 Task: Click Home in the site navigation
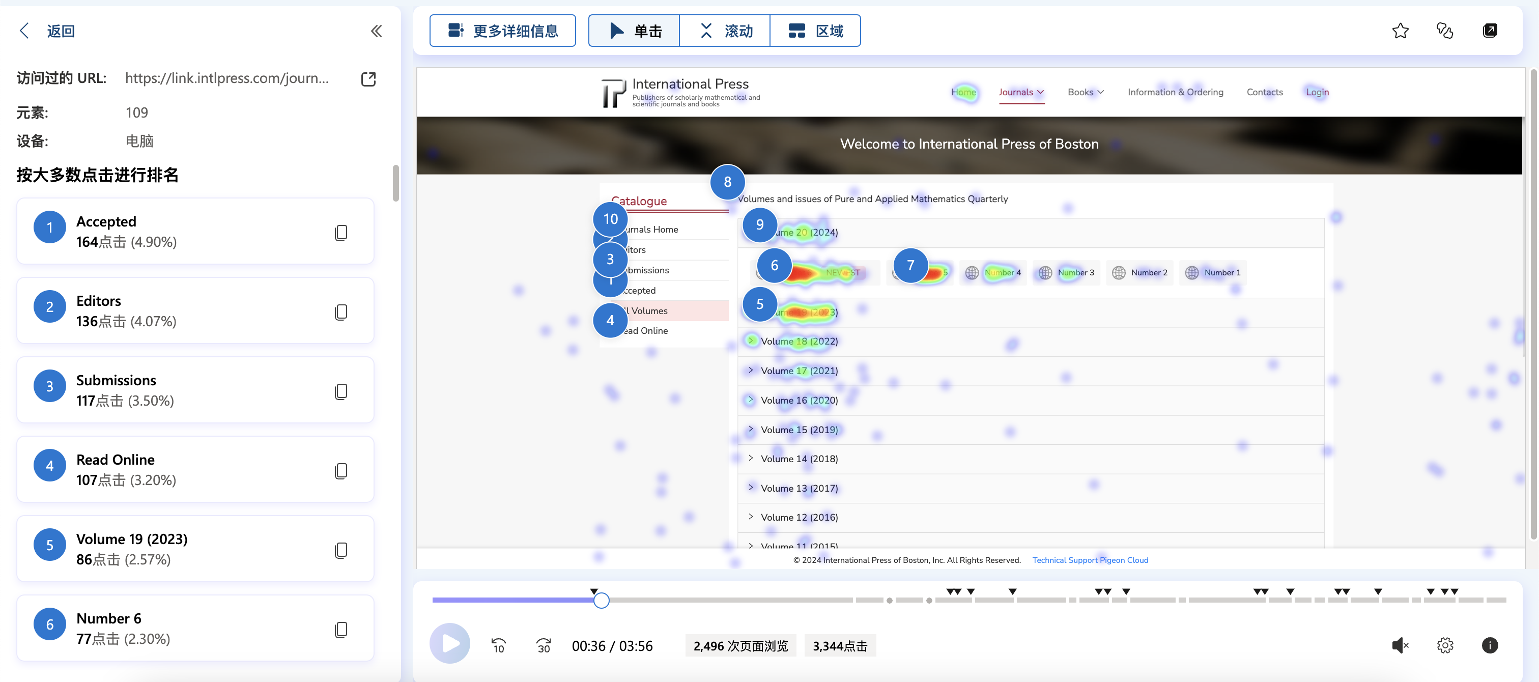(x=963, y=92)
